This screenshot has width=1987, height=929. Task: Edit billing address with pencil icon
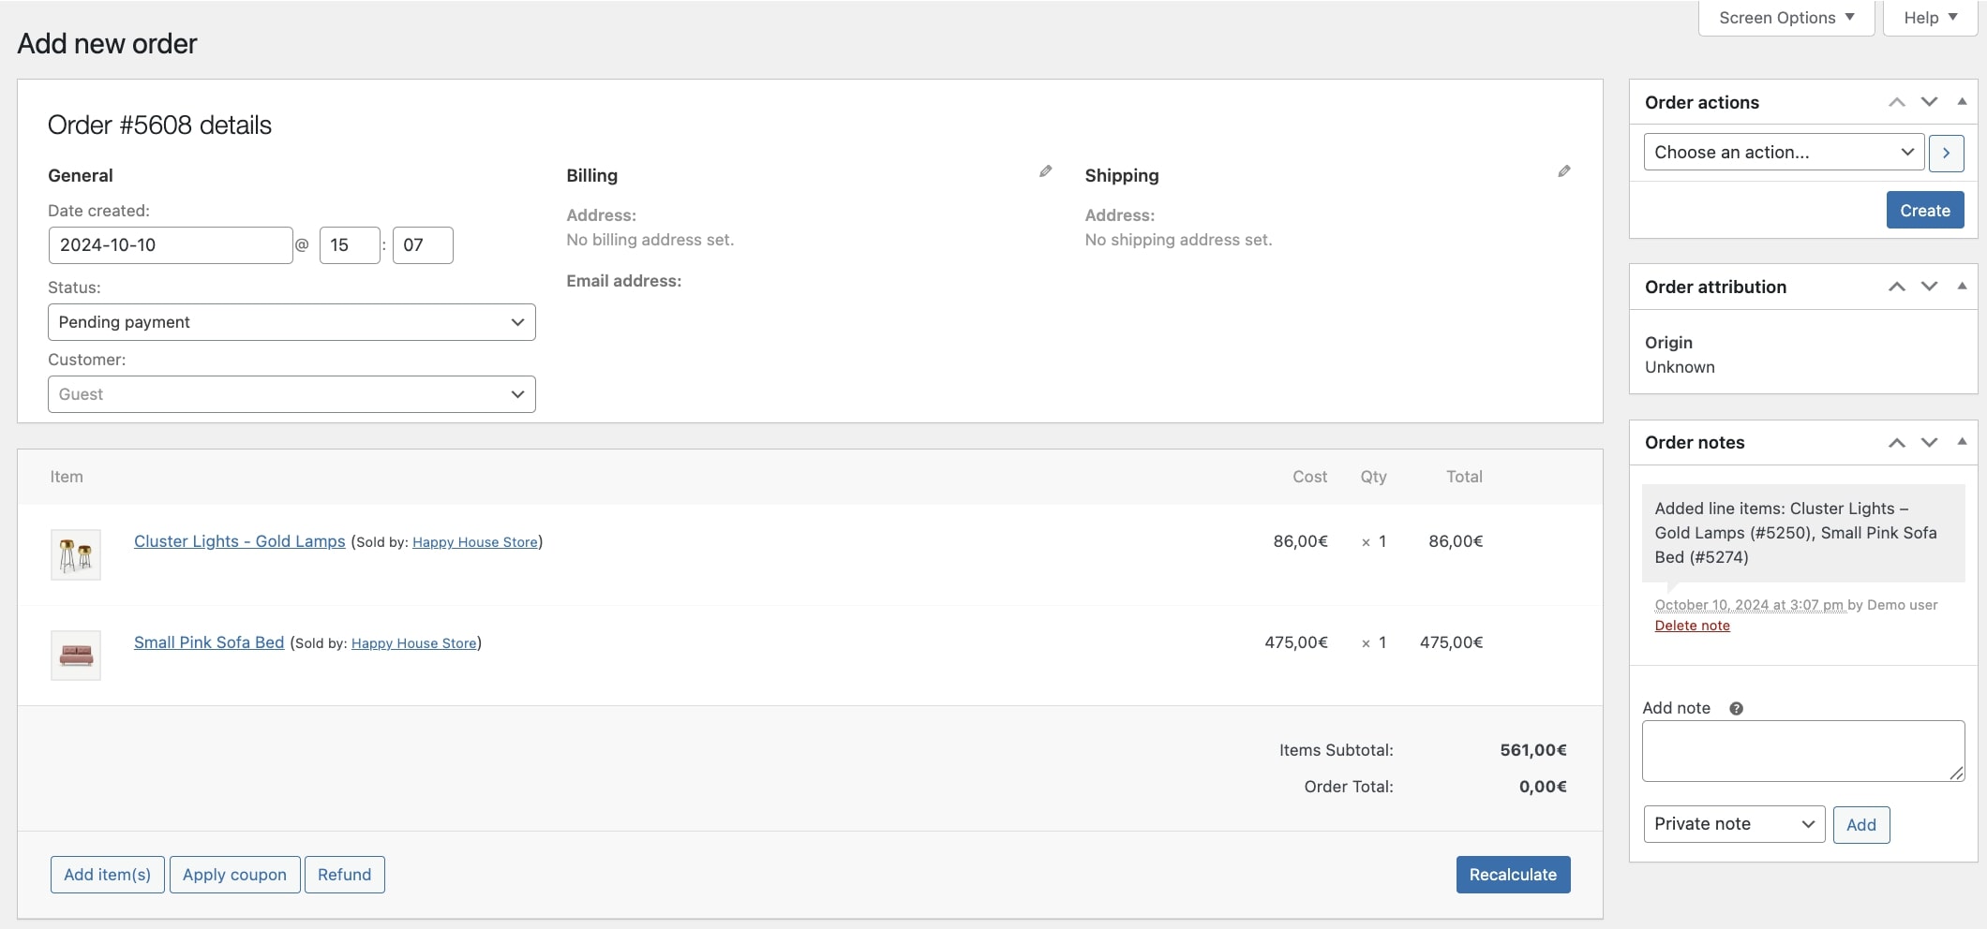point(1046,171)
